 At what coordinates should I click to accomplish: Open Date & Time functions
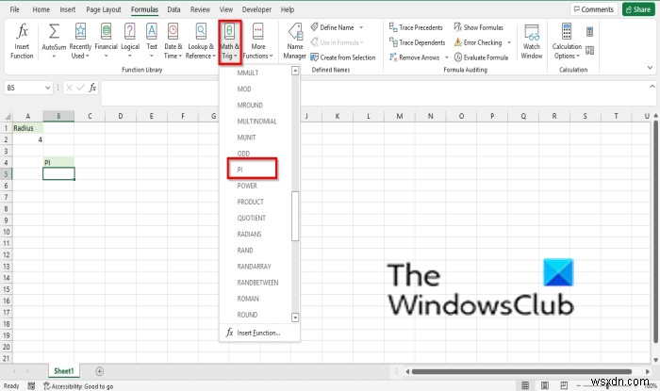click(x=173, y=41)
